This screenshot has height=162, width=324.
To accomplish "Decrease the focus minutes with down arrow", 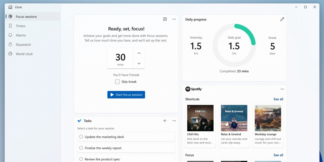I will (139, 64).
